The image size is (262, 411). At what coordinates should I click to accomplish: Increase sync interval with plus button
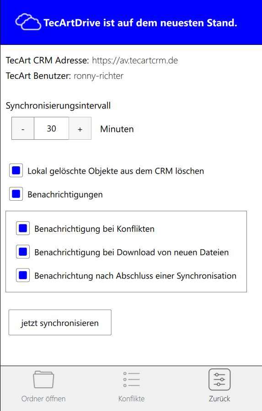[x=80, y=128]
